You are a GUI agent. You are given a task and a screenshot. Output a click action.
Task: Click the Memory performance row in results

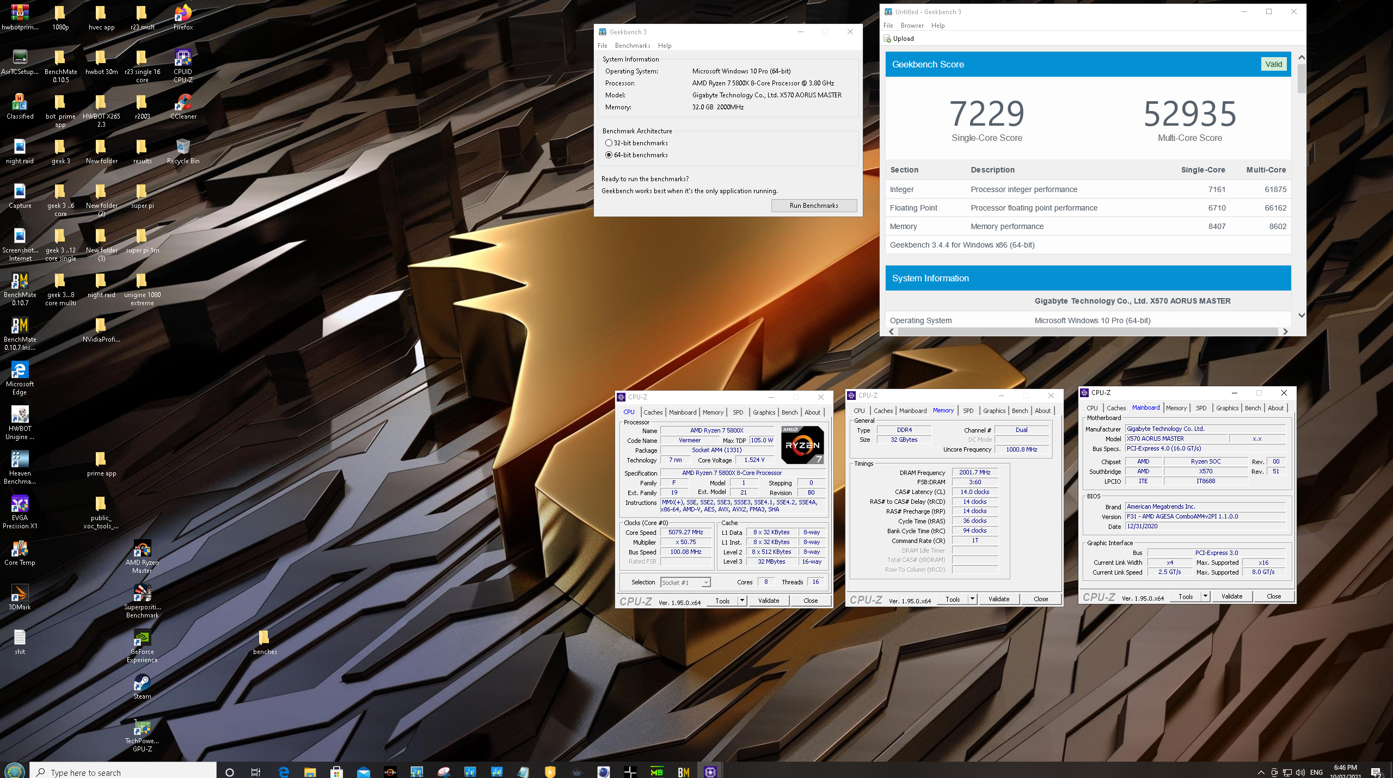[x=1088, y=226]
